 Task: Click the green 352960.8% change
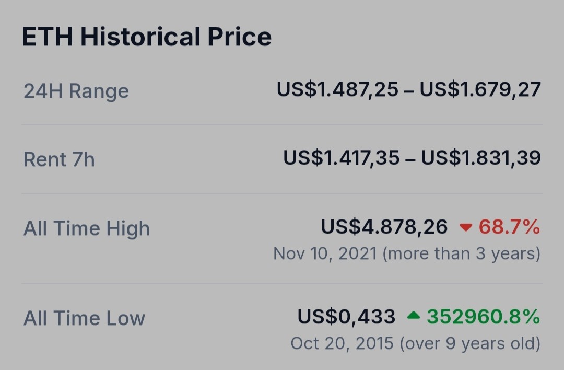pos(484,317)
